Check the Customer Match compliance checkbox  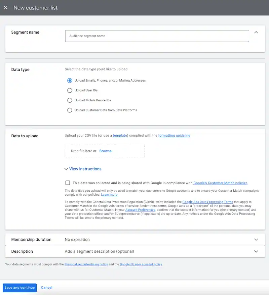pos(68,183)
